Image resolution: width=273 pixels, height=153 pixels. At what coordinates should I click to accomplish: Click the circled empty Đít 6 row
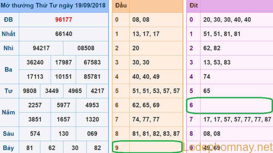(x=230, y=105)
